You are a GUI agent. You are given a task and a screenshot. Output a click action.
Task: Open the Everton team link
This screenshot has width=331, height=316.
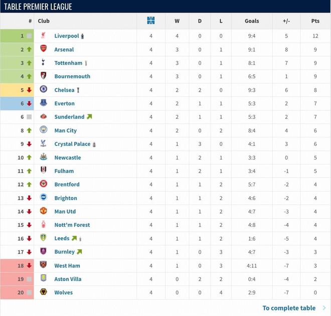pos(64,103)
